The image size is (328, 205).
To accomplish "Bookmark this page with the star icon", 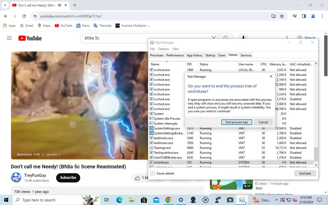I will coord(282,16).
